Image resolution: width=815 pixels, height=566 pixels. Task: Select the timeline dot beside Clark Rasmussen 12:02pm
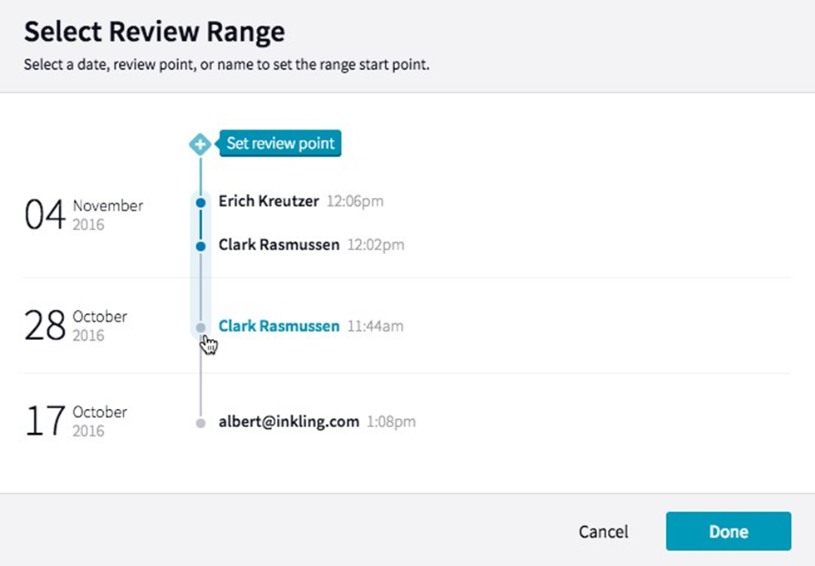(x=200, y=246)
